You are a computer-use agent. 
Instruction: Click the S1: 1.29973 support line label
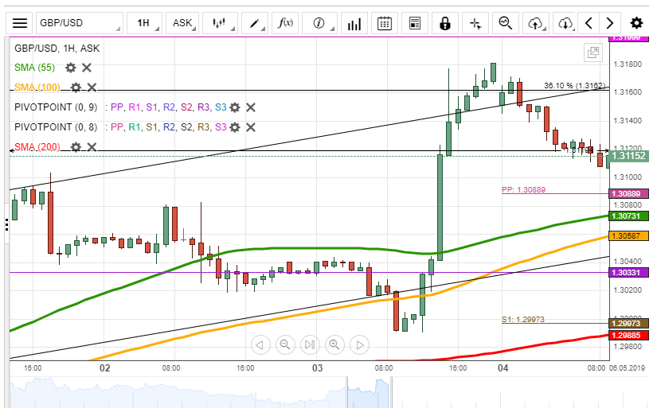pos(523,319)
